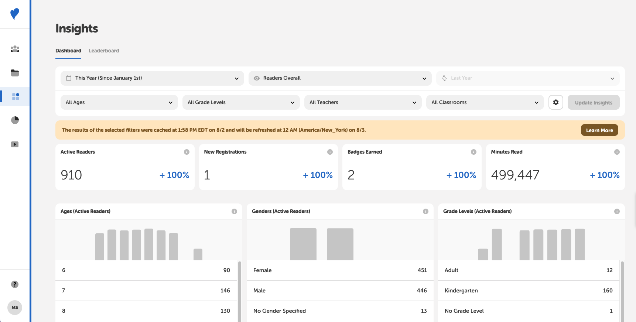Viewport: 636px width, 322px height.
Task: Expand the All Grade Levels filter
Action: pyautogui.click(x=241, y=102)
